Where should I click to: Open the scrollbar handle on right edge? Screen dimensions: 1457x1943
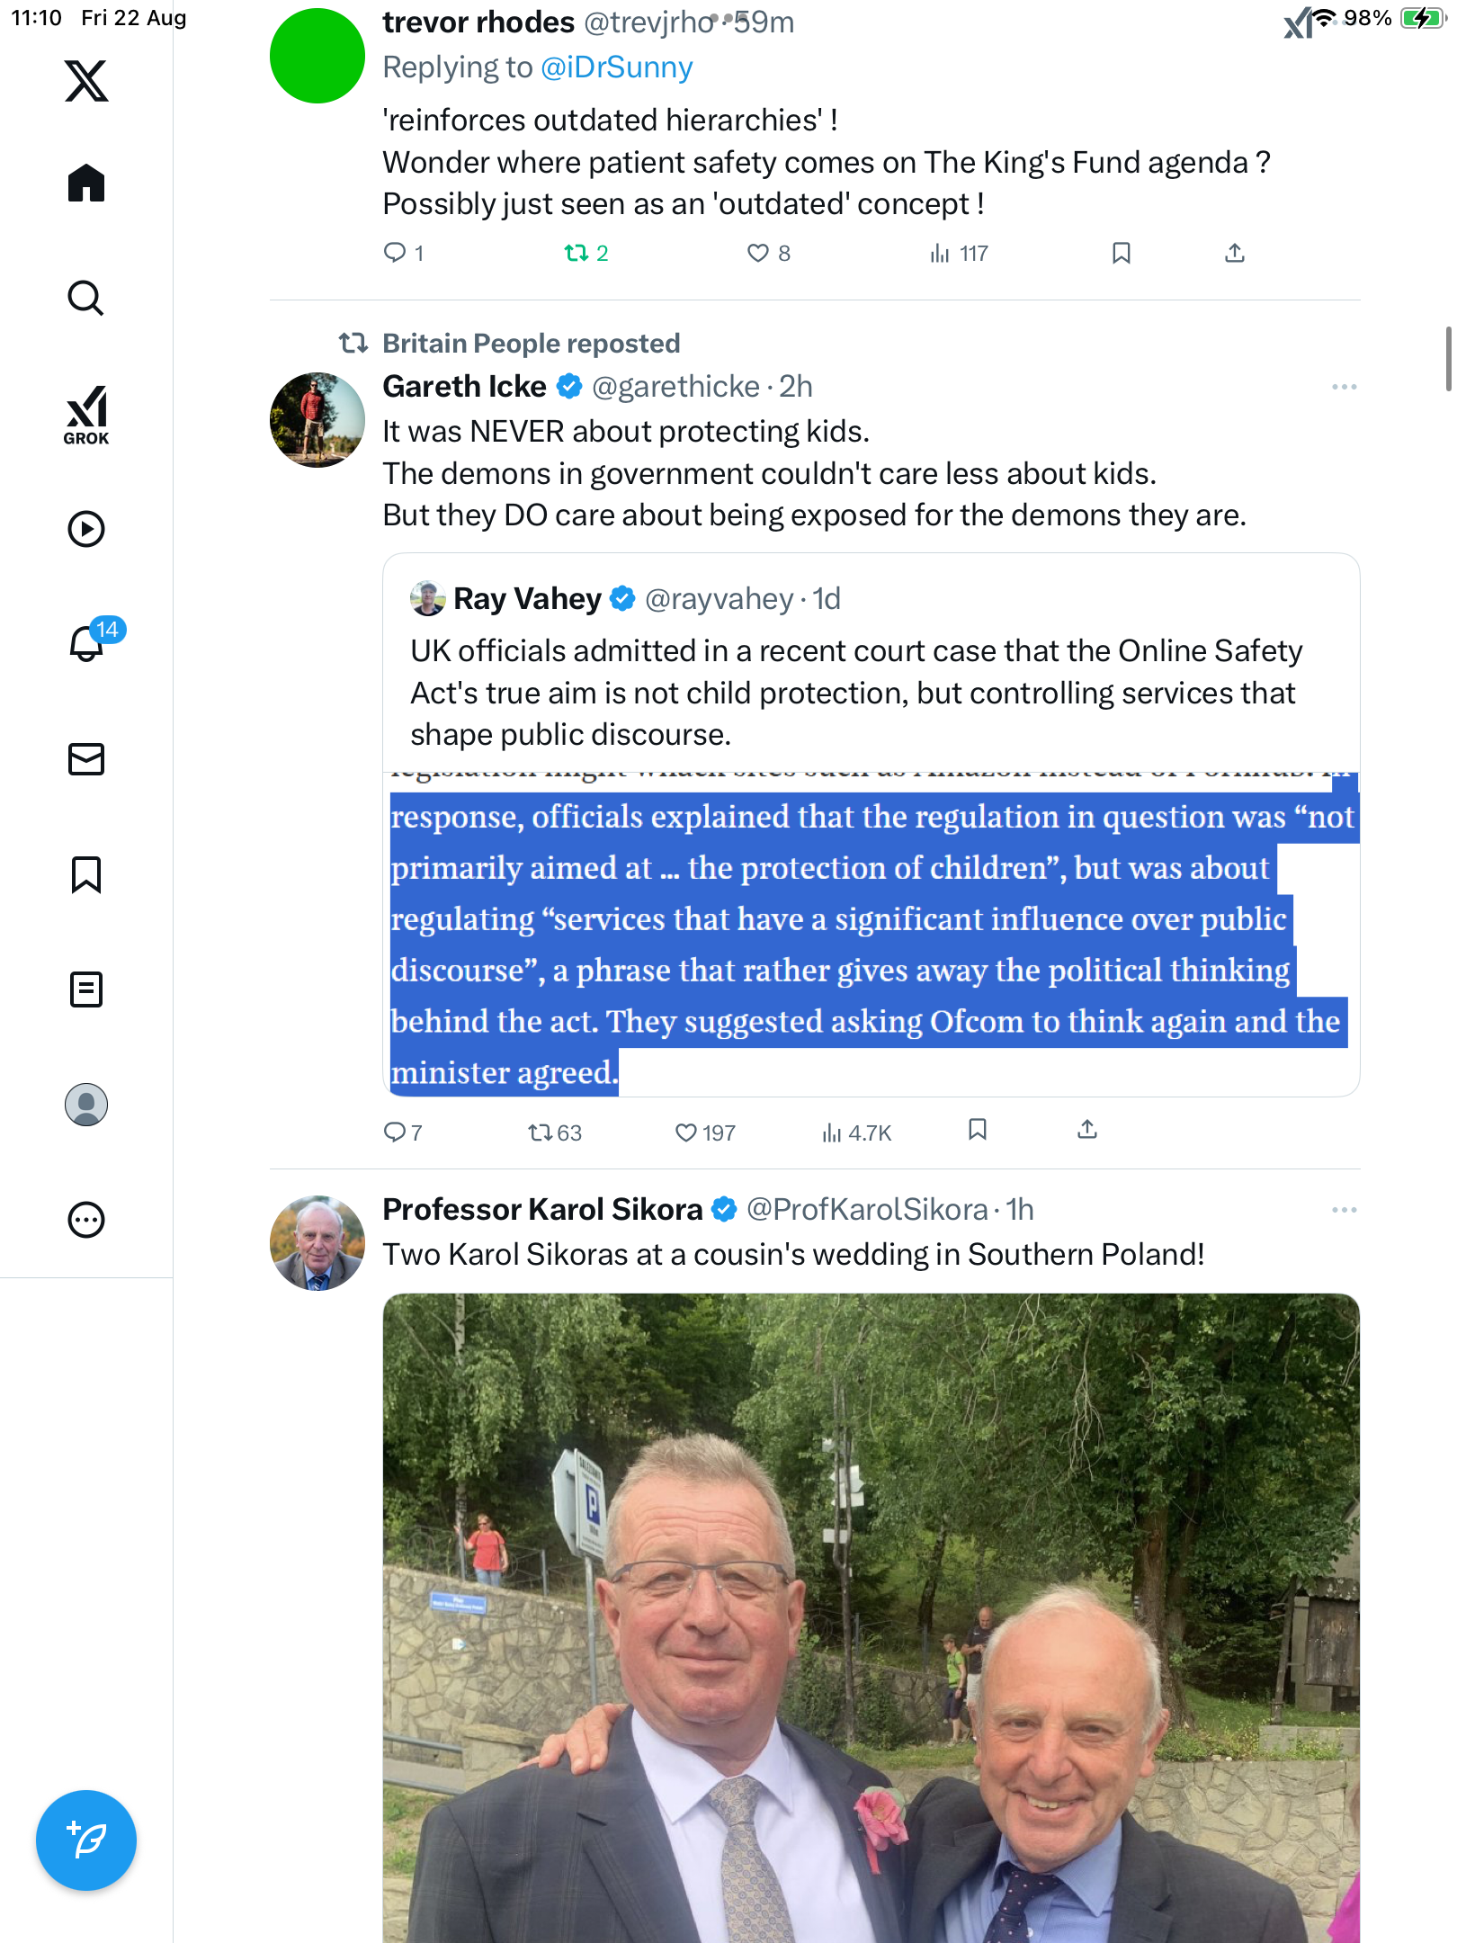(x=1447, y=359)
